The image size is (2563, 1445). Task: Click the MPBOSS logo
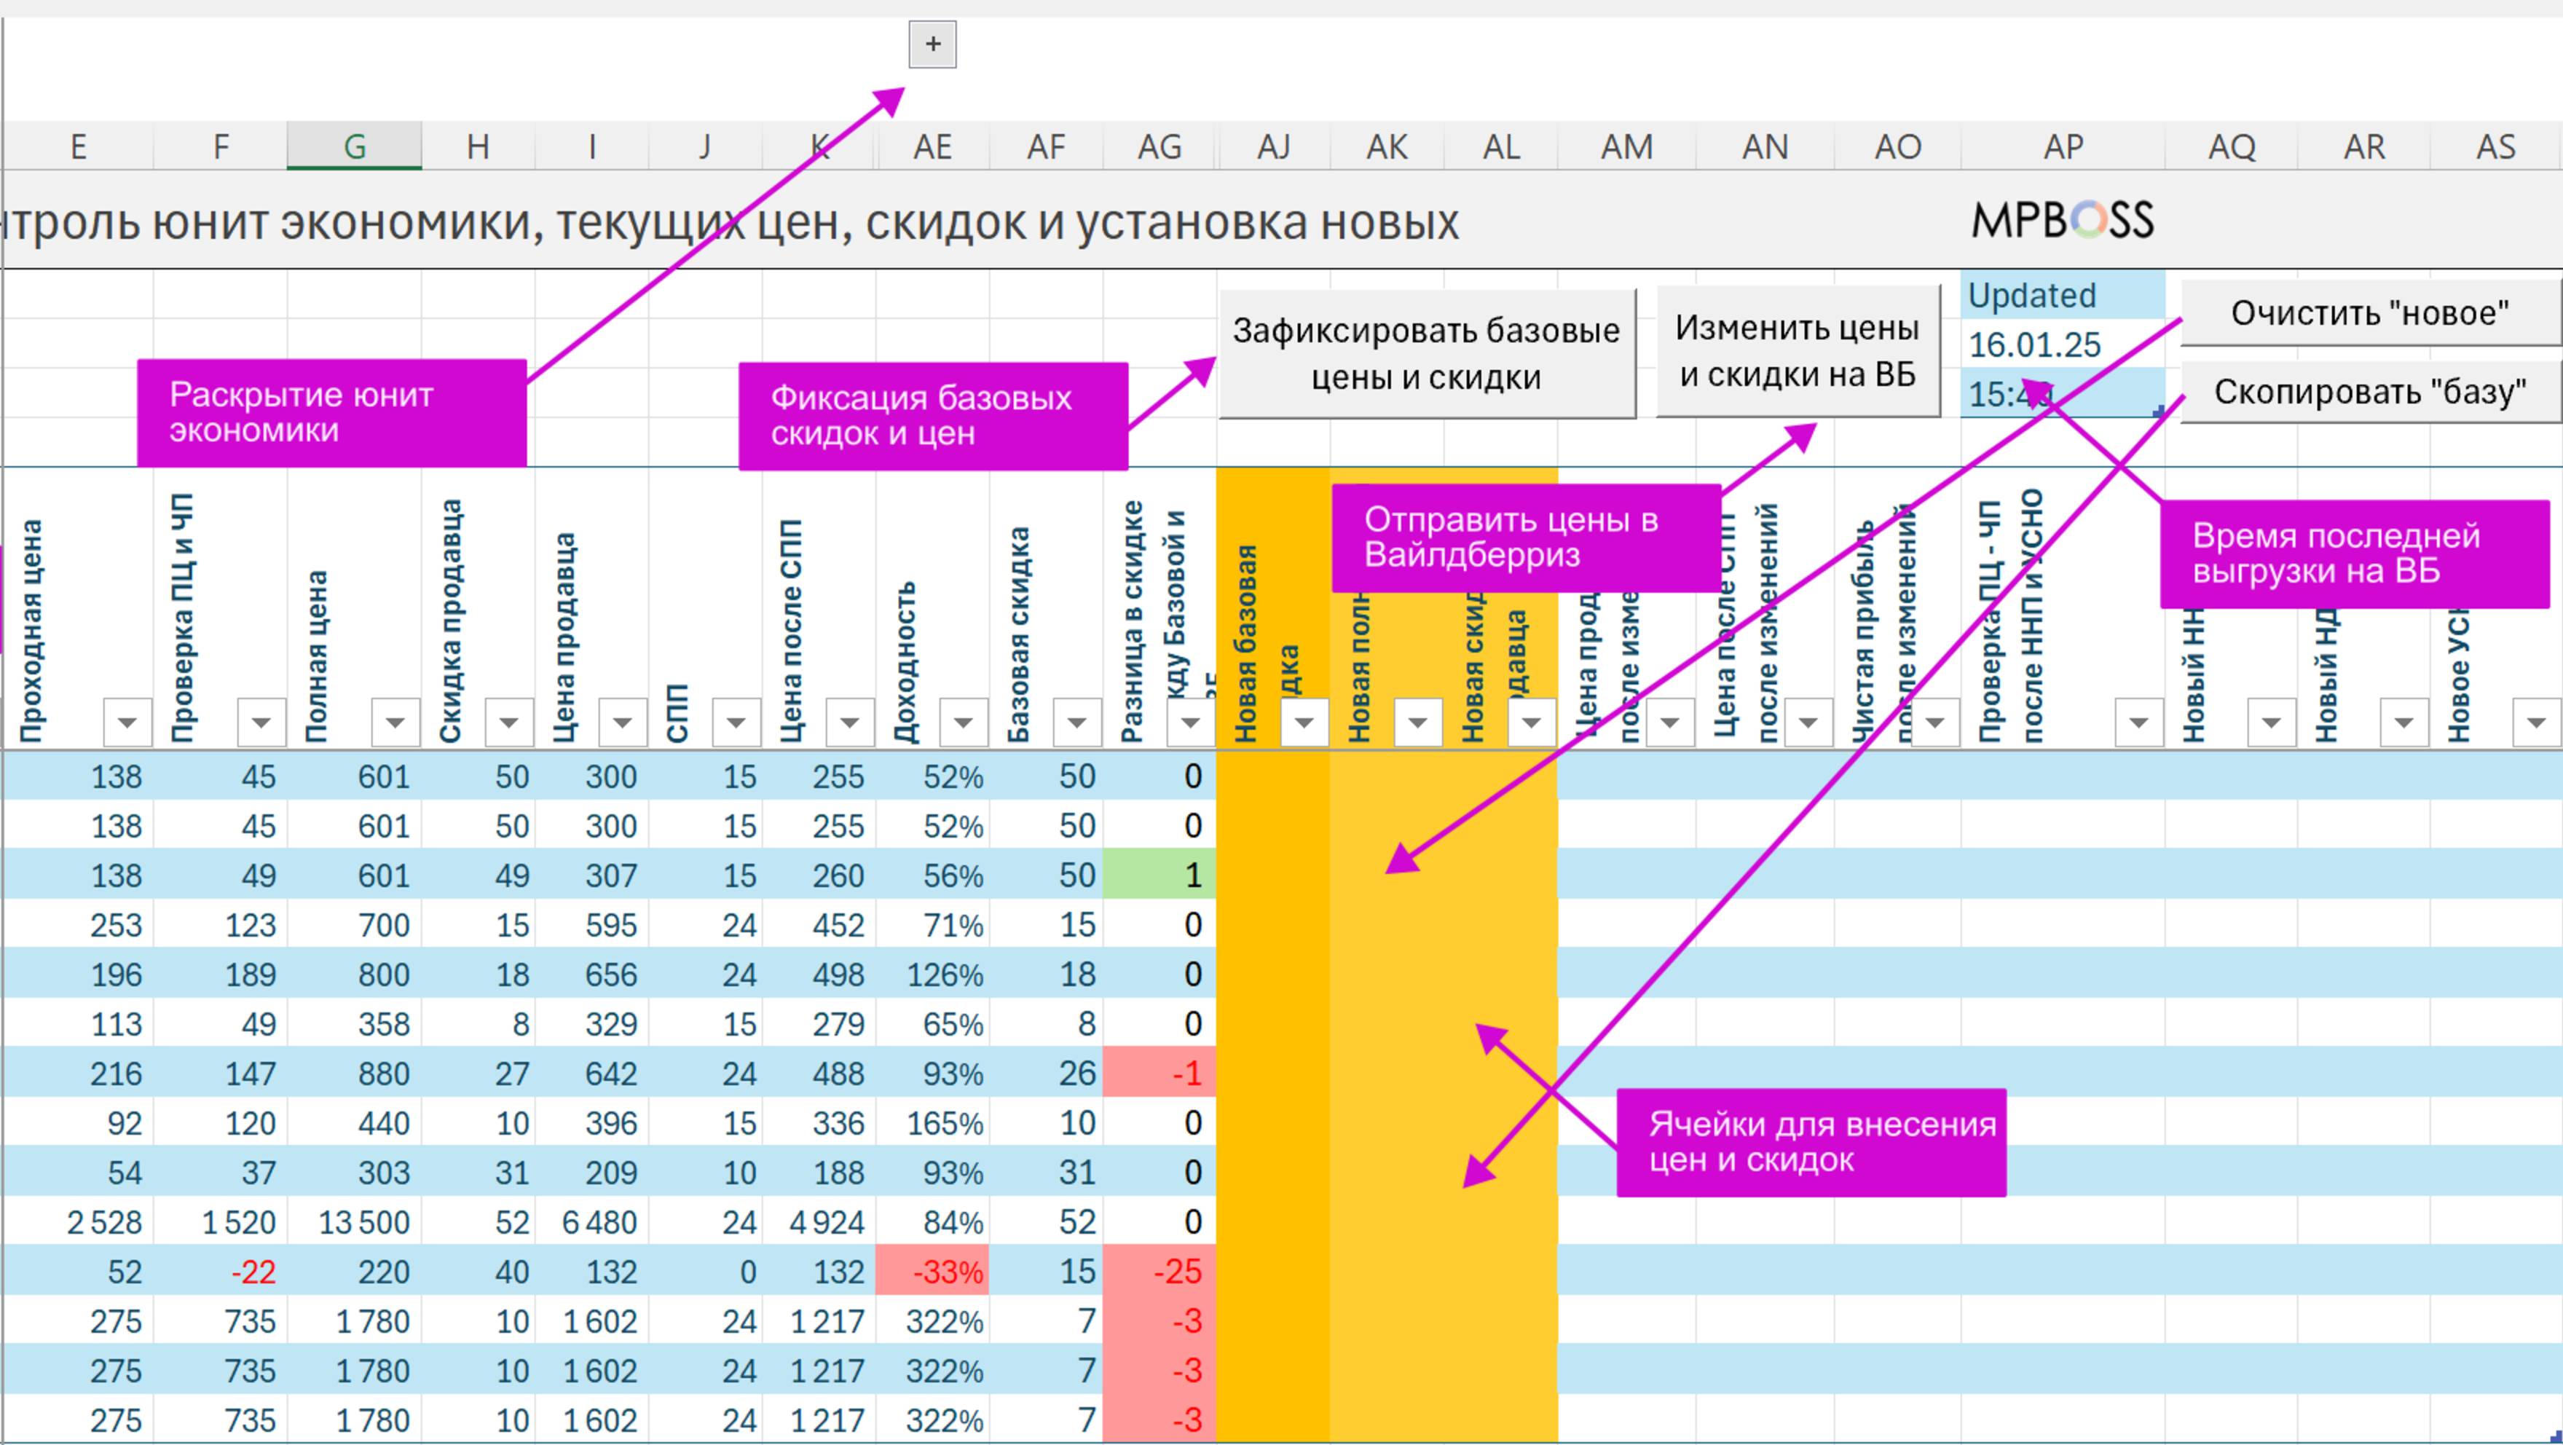(x=2063, y=221)
